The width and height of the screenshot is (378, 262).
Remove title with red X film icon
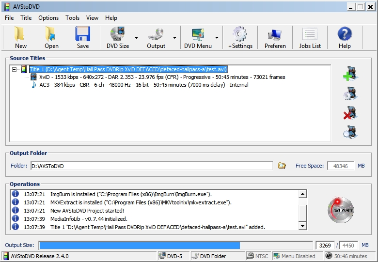click(350, 113)
